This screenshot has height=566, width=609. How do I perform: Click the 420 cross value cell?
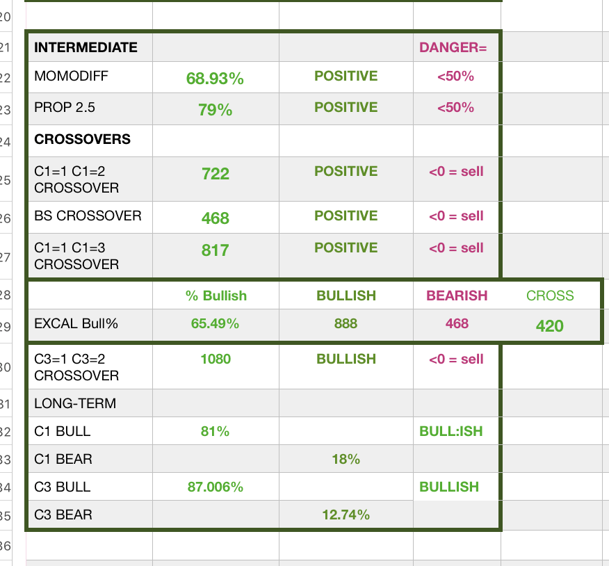549,325
